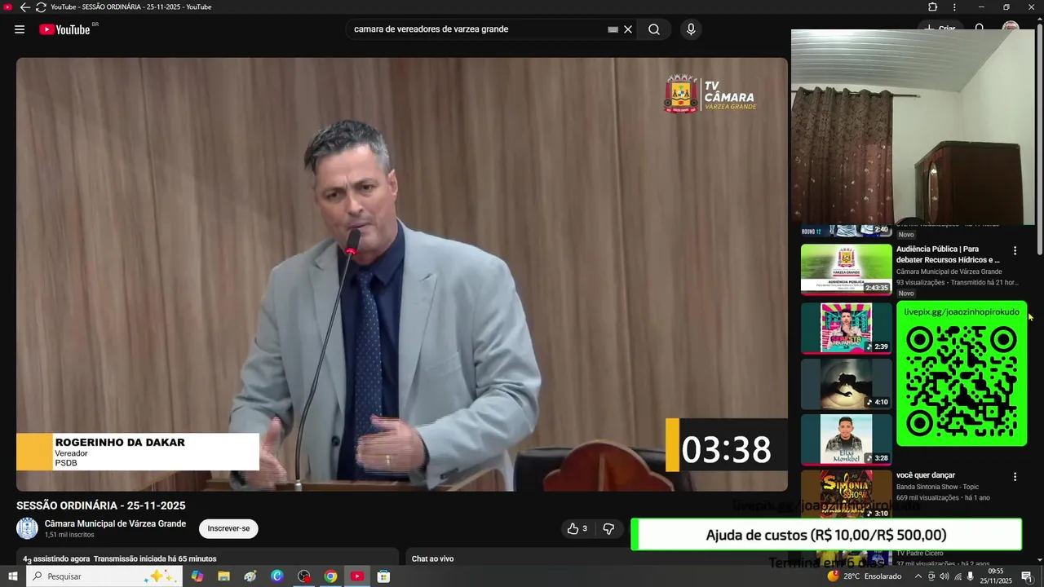Open Câmara Municipal de Várzea Grande channel link

[115, 523]
